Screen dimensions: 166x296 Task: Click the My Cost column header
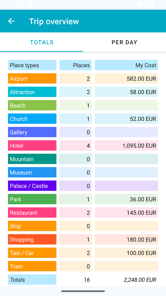coord(126,65)
